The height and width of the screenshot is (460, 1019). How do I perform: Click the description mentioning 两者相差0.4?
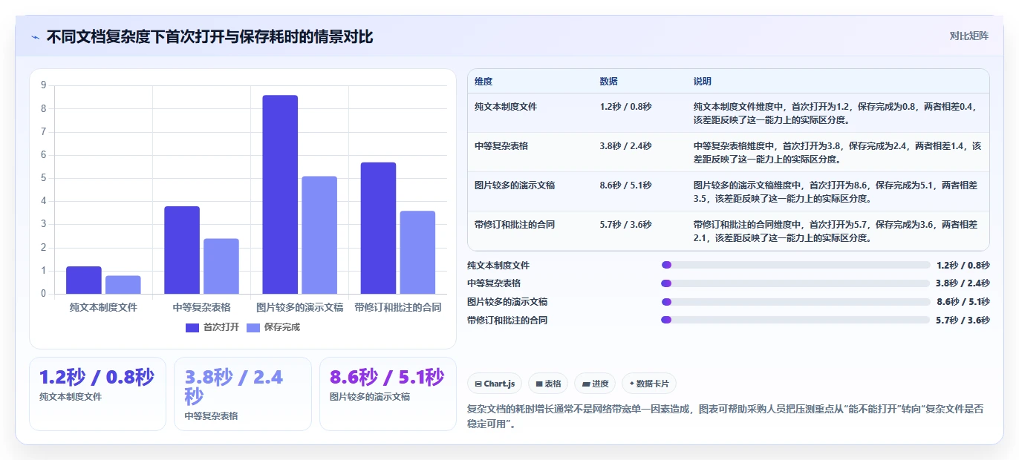coord(836,113)
